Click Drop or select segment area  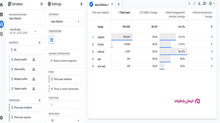click(x=65, y=61)
